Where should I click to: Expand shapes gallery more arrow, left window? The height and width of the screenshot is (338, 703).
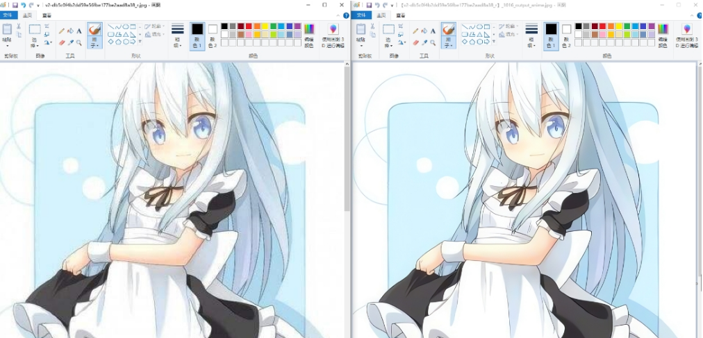pos(140,42)
